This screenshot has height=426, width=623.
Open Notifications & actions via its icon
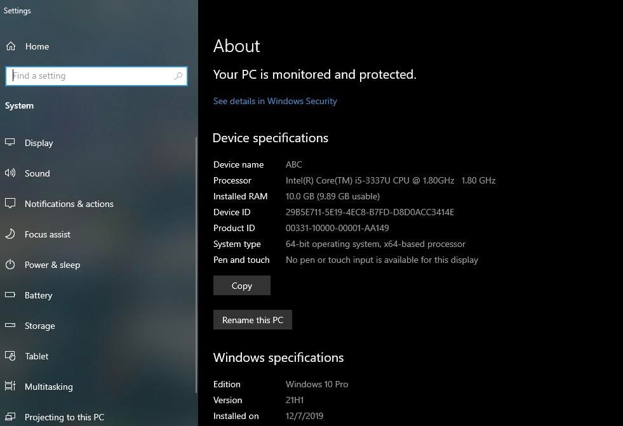tap(10, 204)
